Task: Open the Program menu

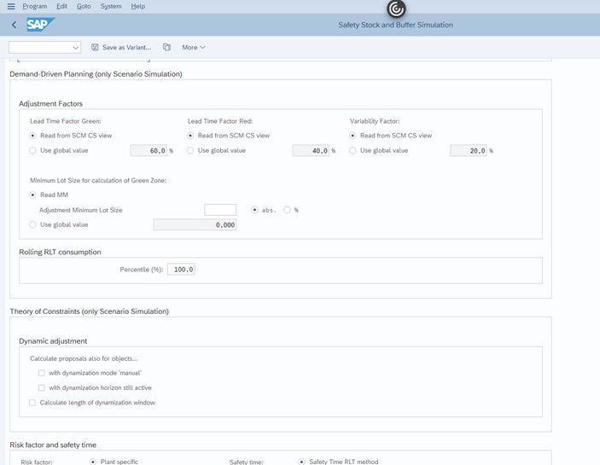Action: click(x=34, y=6)
